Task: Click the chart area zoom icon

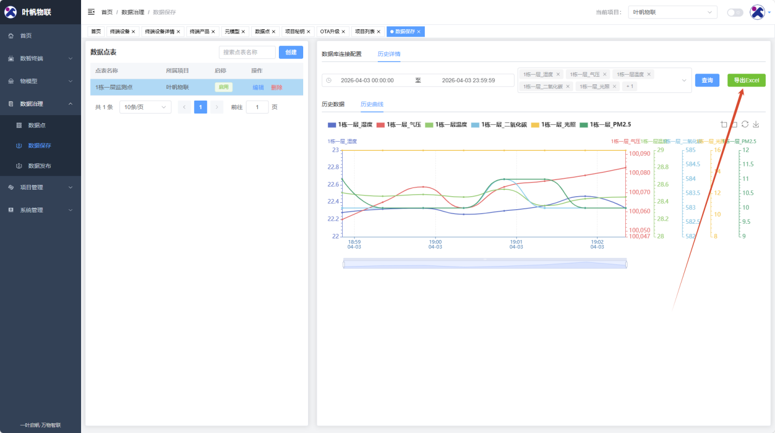Action: coord(724,124)
